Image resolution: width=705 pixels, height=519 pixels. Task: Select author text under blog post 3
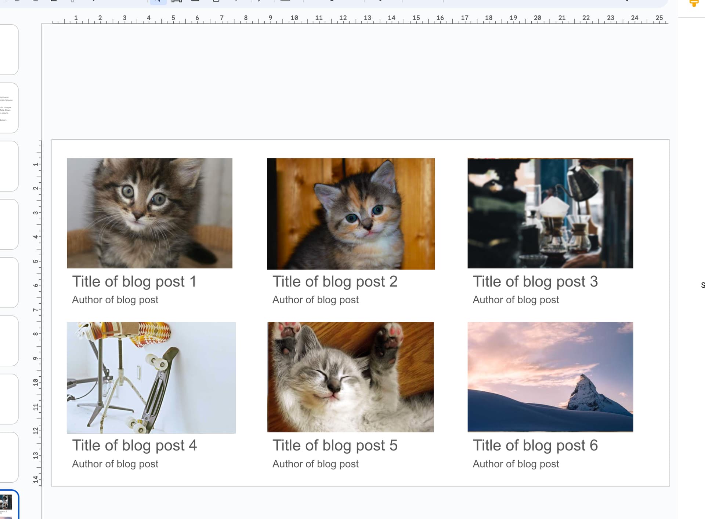516,300
